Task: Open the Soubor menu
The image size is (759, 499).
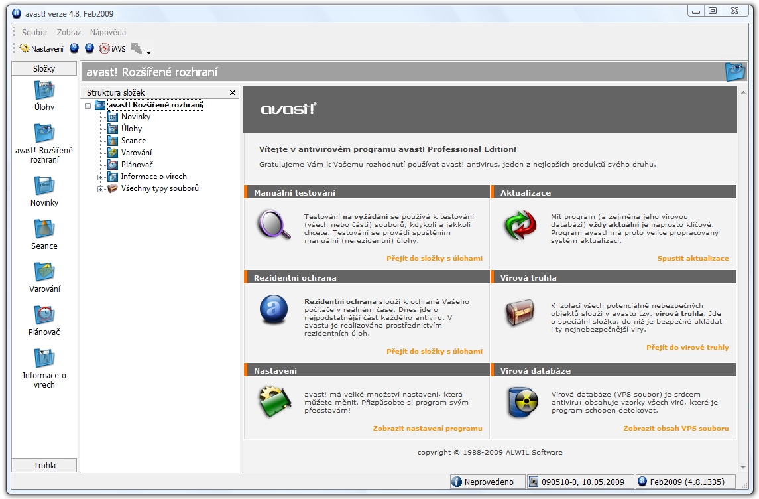Action: tap(35, 32)
